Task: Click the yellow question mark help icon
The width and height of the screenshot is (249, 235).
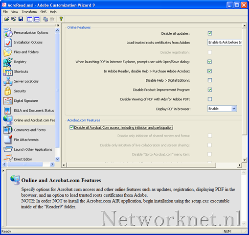Action: point(61,19)
